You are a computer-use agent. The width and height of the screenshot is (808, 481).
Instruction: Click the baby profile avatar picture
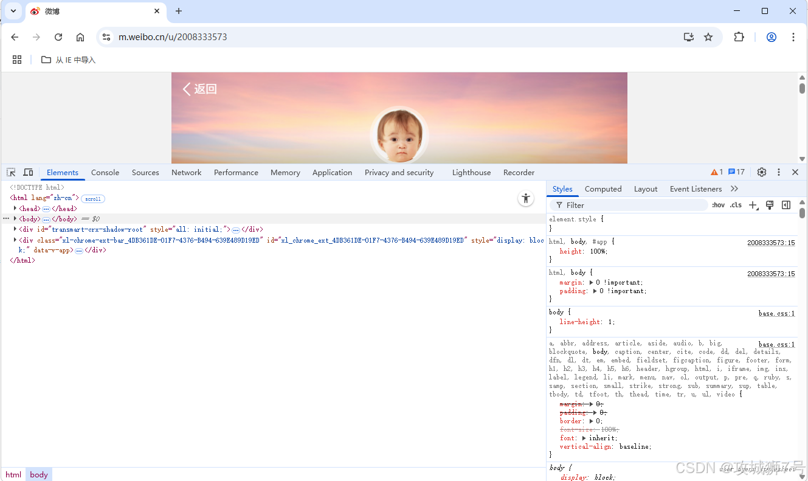click(399, 136)
